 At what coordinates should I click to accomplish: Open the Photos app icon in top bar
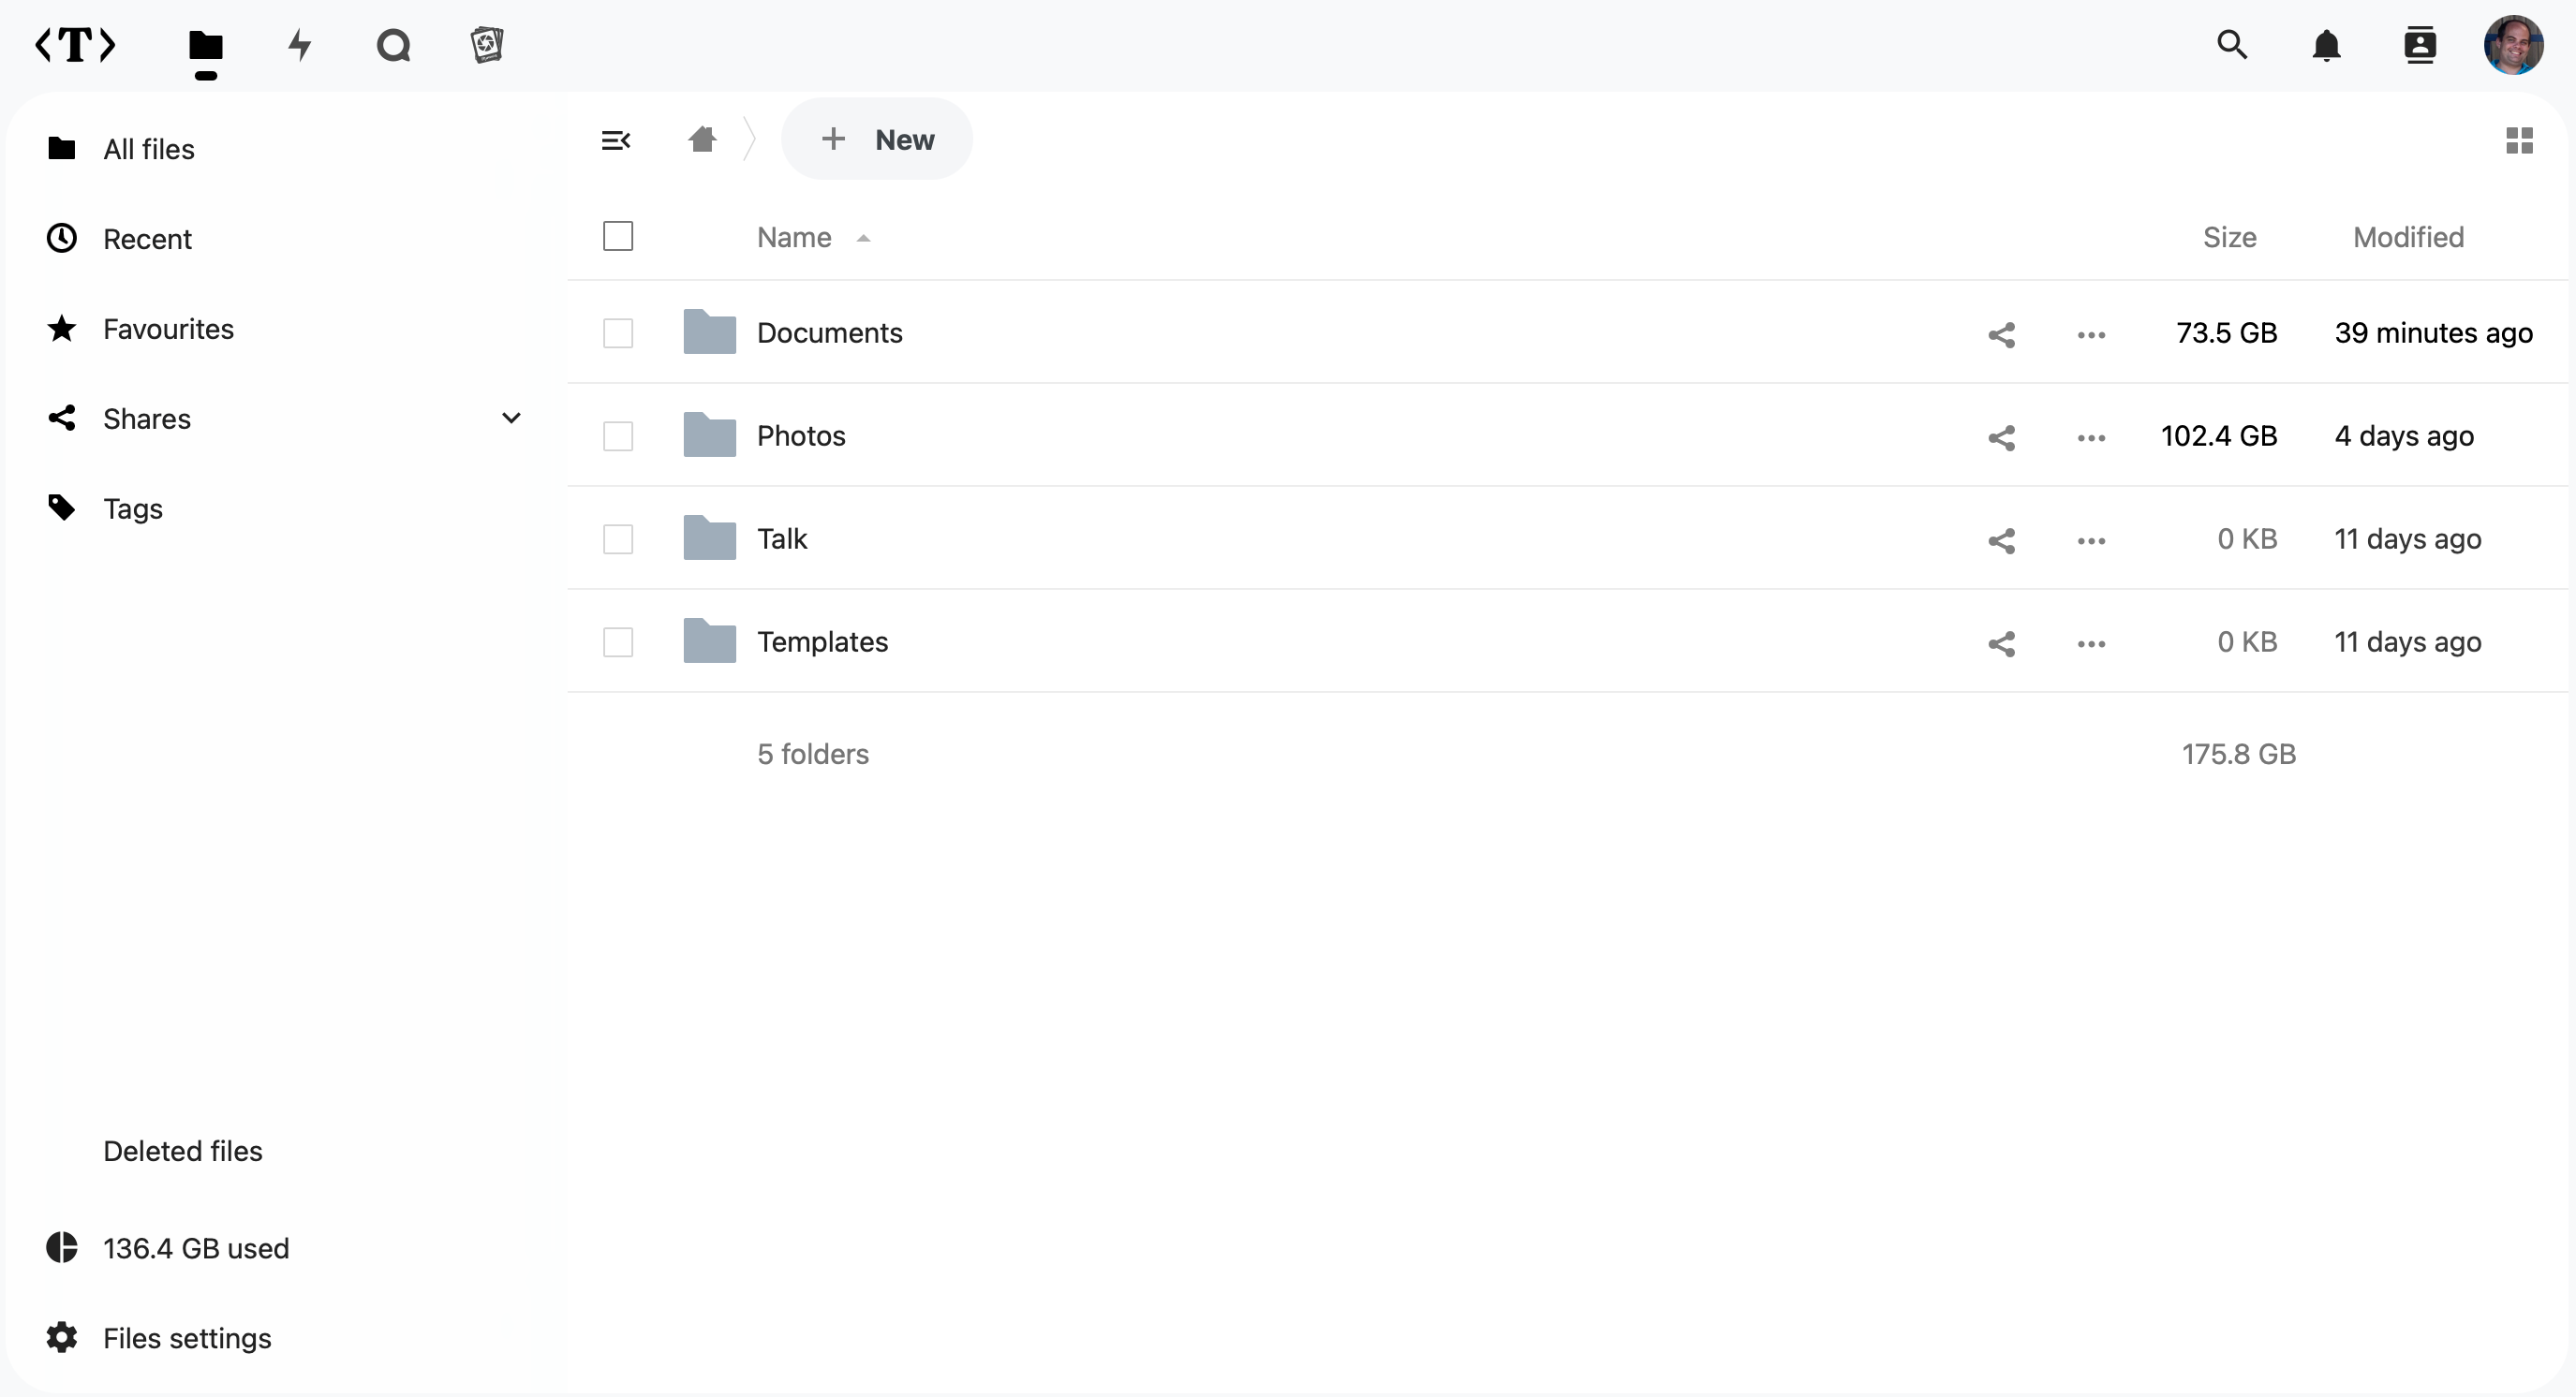tap(487, 45)
